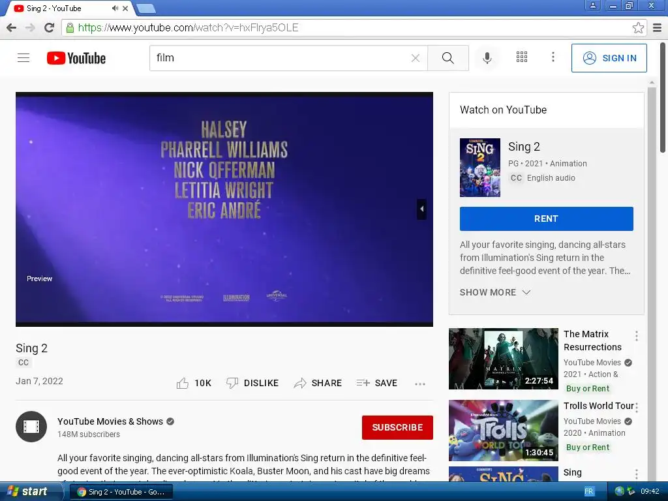Screen dimensions: 668x501
Task: Click the Jan 7, 2022 date
Action: point(39,381)
